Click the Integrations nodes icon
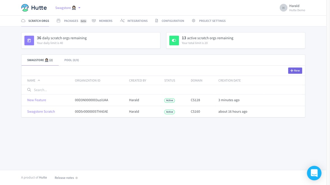 tap(122, 20)
